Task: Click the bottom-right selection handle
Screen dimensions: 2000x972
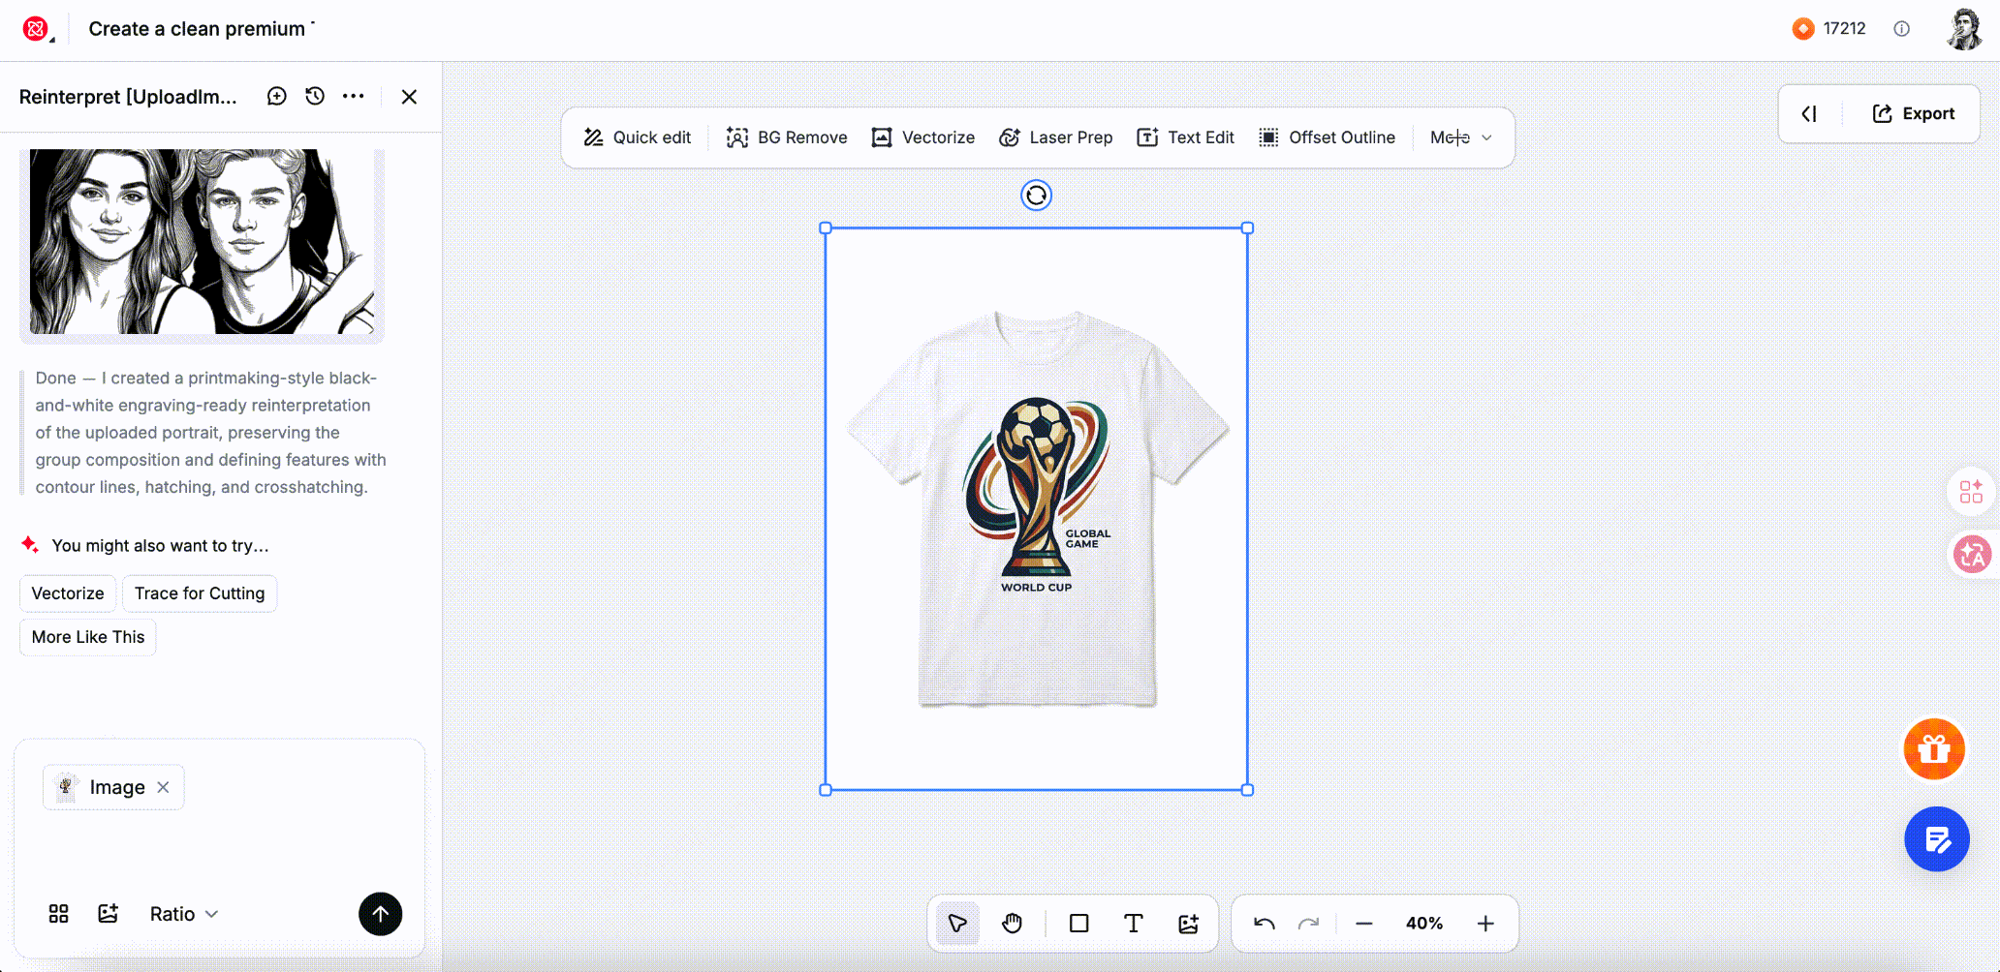Action: 1248,790
